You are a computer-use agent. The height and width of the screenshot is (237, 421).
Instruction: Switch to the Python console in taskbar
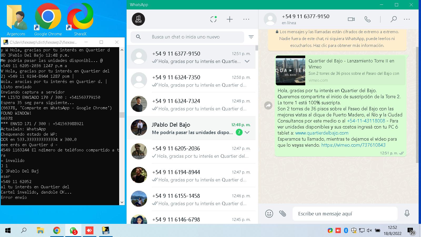click(106, 231)
